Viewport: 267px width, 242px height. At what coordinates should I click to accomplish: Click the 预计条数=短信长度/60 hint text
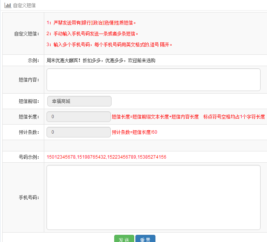(134, 133)
